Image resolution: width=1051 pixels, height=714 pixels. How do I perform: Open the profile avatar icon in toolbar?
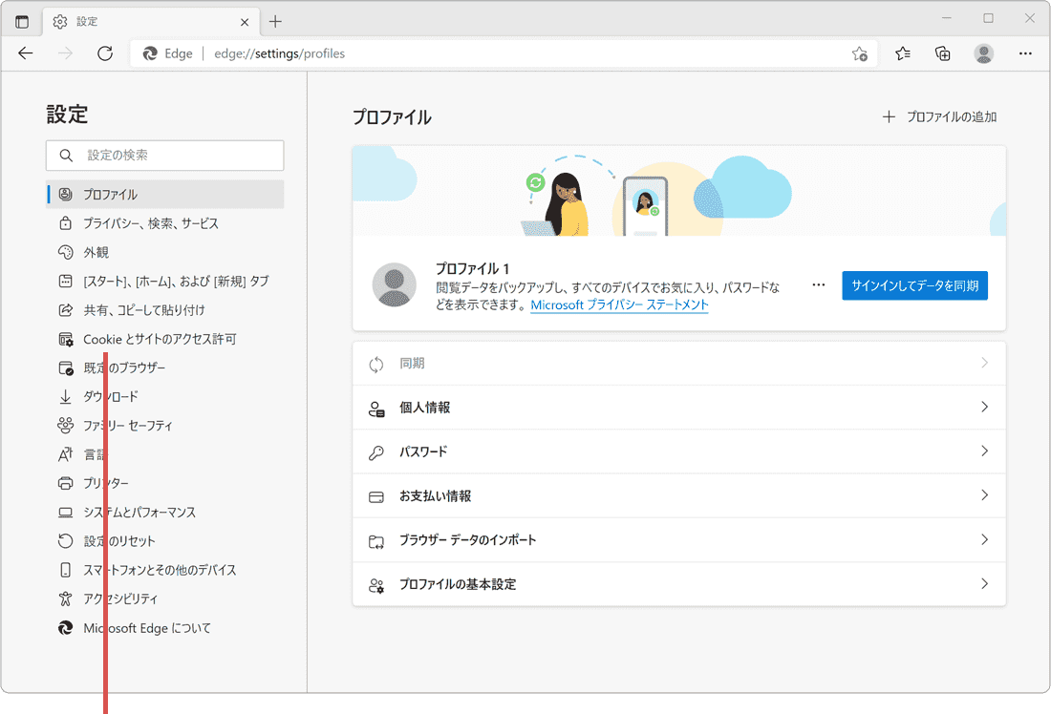984,53
